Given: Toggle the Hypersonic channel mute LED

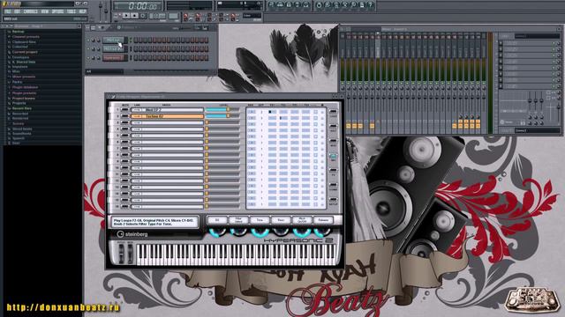Looking at the screenshot, I should point(88,57).
